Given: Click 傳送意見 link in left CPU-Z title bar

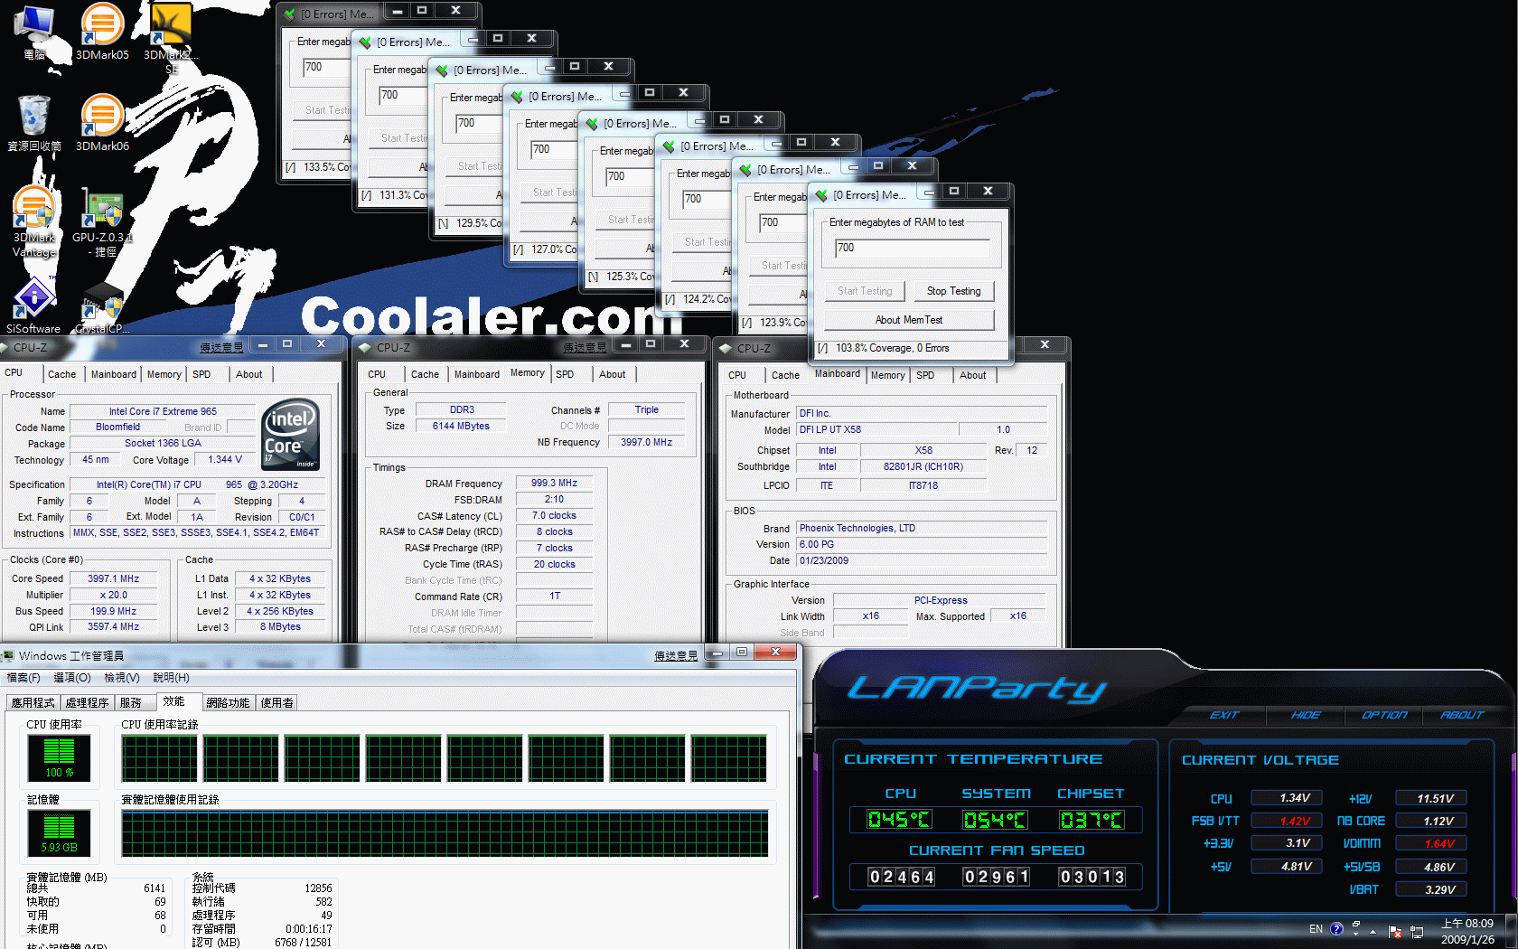Looking at the screenshot, I should pyautogui.click(x=221, y=348).
